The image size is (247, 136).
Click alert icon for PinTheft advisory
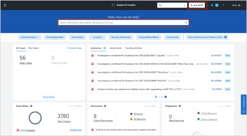pos(92,81)
